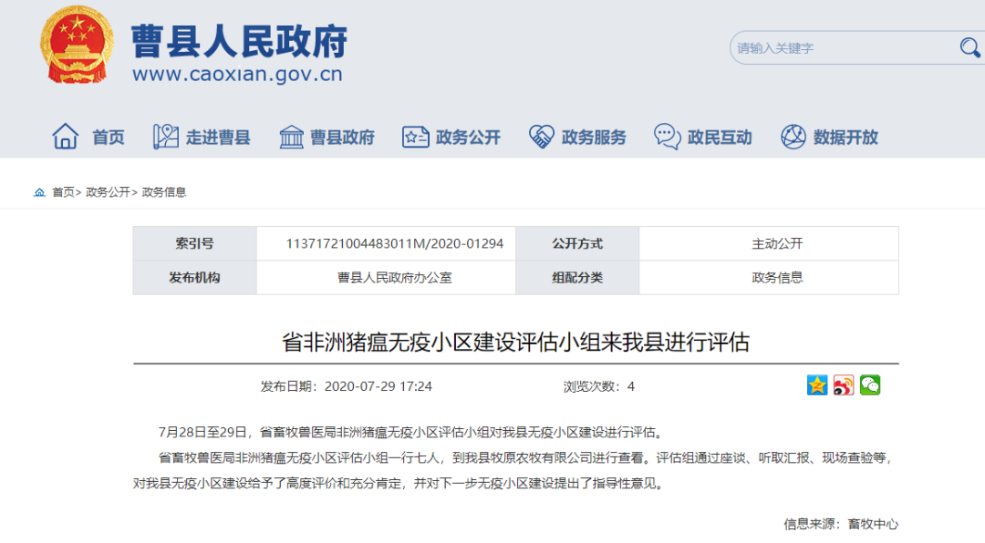Screen dimensions: 985x543
Task: Click the heart icon for 政务服务
Action: [542, 135]
